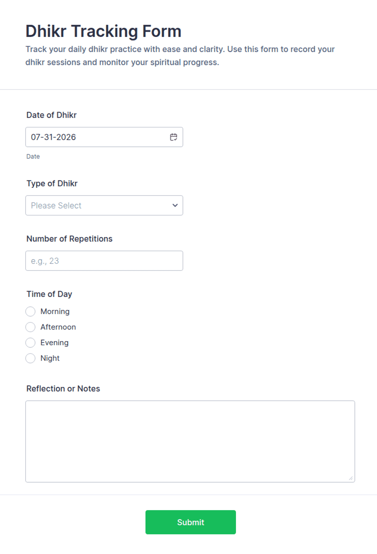Click inside the Reflection or Notes textarea

point(190,441)
